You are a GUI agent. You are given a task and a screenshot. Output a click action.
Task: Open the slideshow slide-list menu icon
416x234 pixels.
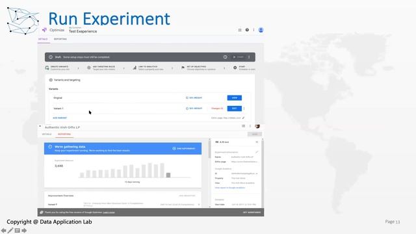tap(18, 231)
